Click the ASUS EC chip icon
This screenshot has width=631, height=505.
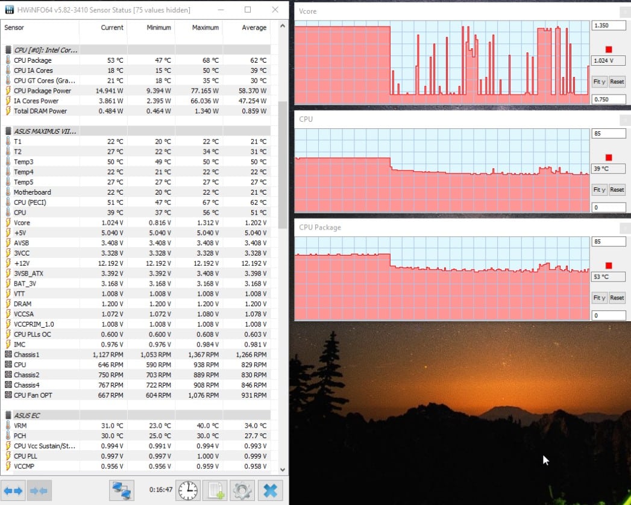[8, 415]
